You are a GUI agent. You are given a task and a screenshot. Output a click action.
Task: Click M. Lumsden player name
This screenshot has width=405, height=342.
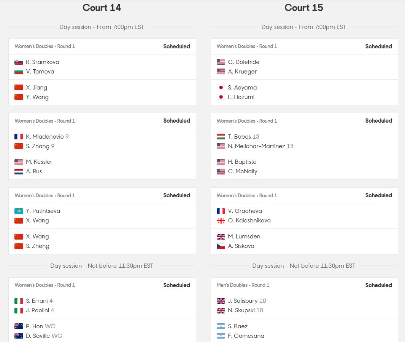click(x=244, y=237)
